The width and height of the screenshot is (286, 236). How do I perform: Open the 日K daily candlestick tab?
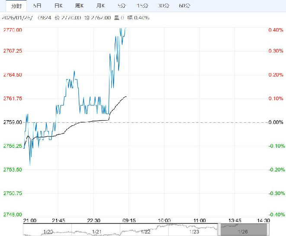[58, 6]
